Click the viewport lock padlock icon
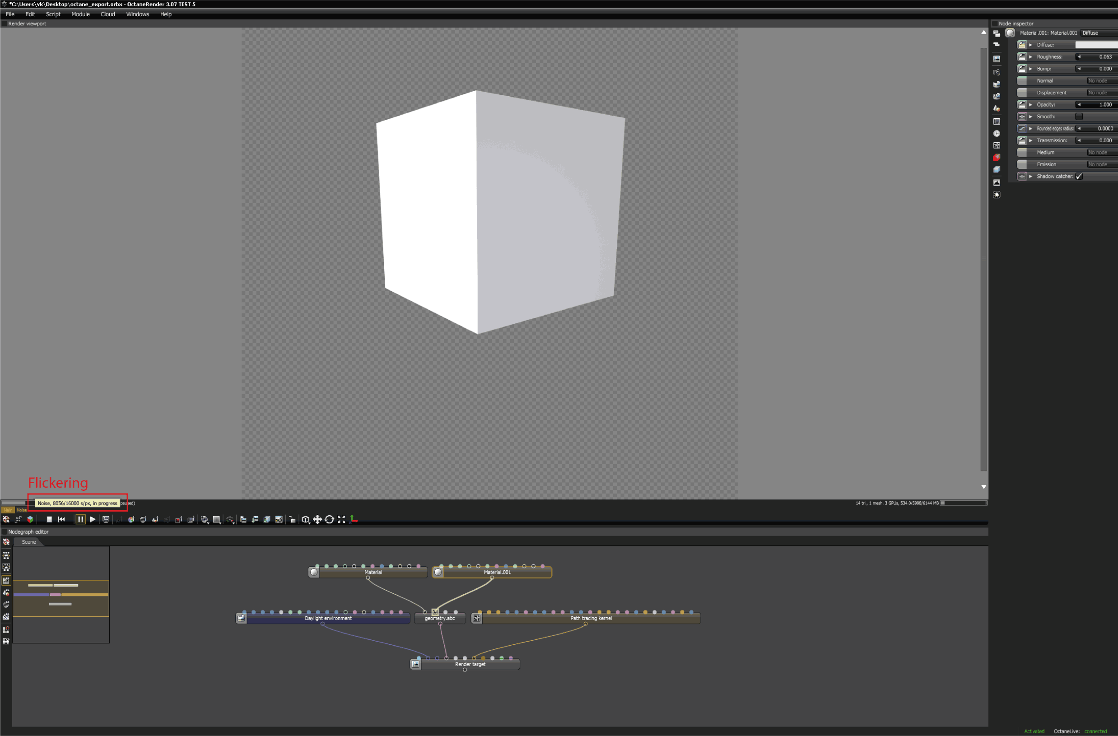The image size is (1118, 736). 292,519
